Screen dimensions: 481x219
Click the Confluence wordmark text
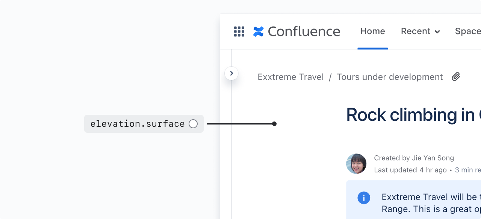(304, 31)
